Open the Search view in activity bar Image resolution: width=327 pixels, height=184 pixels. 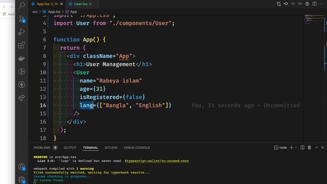point(21,5)
